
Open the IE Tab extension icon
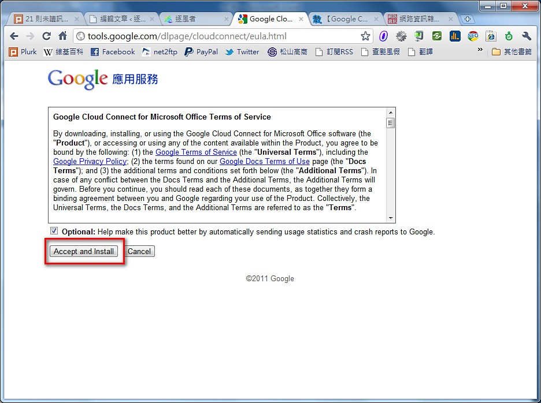(x=491, y=36)
